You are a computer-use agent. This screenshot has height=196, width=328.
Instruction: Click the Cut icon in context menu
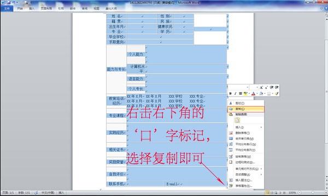click(x=231, y=103)
